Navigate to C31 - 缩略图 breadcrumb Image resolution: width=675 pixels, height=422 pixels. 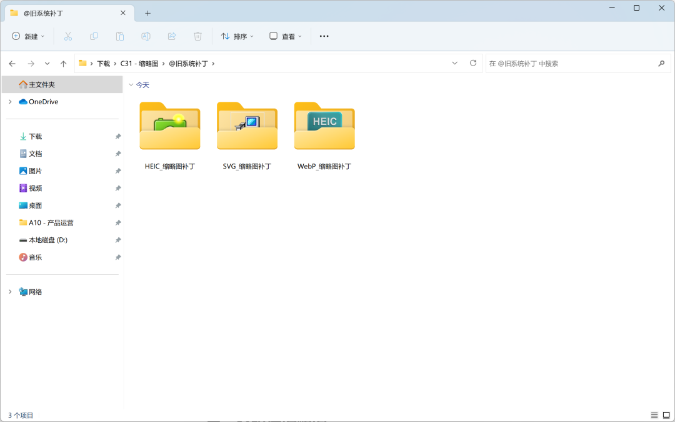(x=139, y=64)
